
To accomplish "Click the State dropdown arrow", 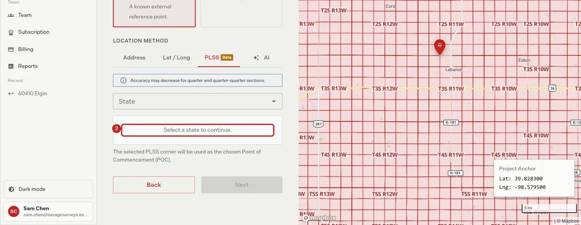I will point(274,101).
